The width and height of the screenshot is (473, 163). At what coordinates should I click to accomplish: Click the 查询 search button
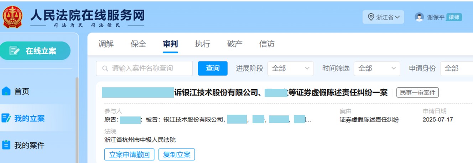213,69
